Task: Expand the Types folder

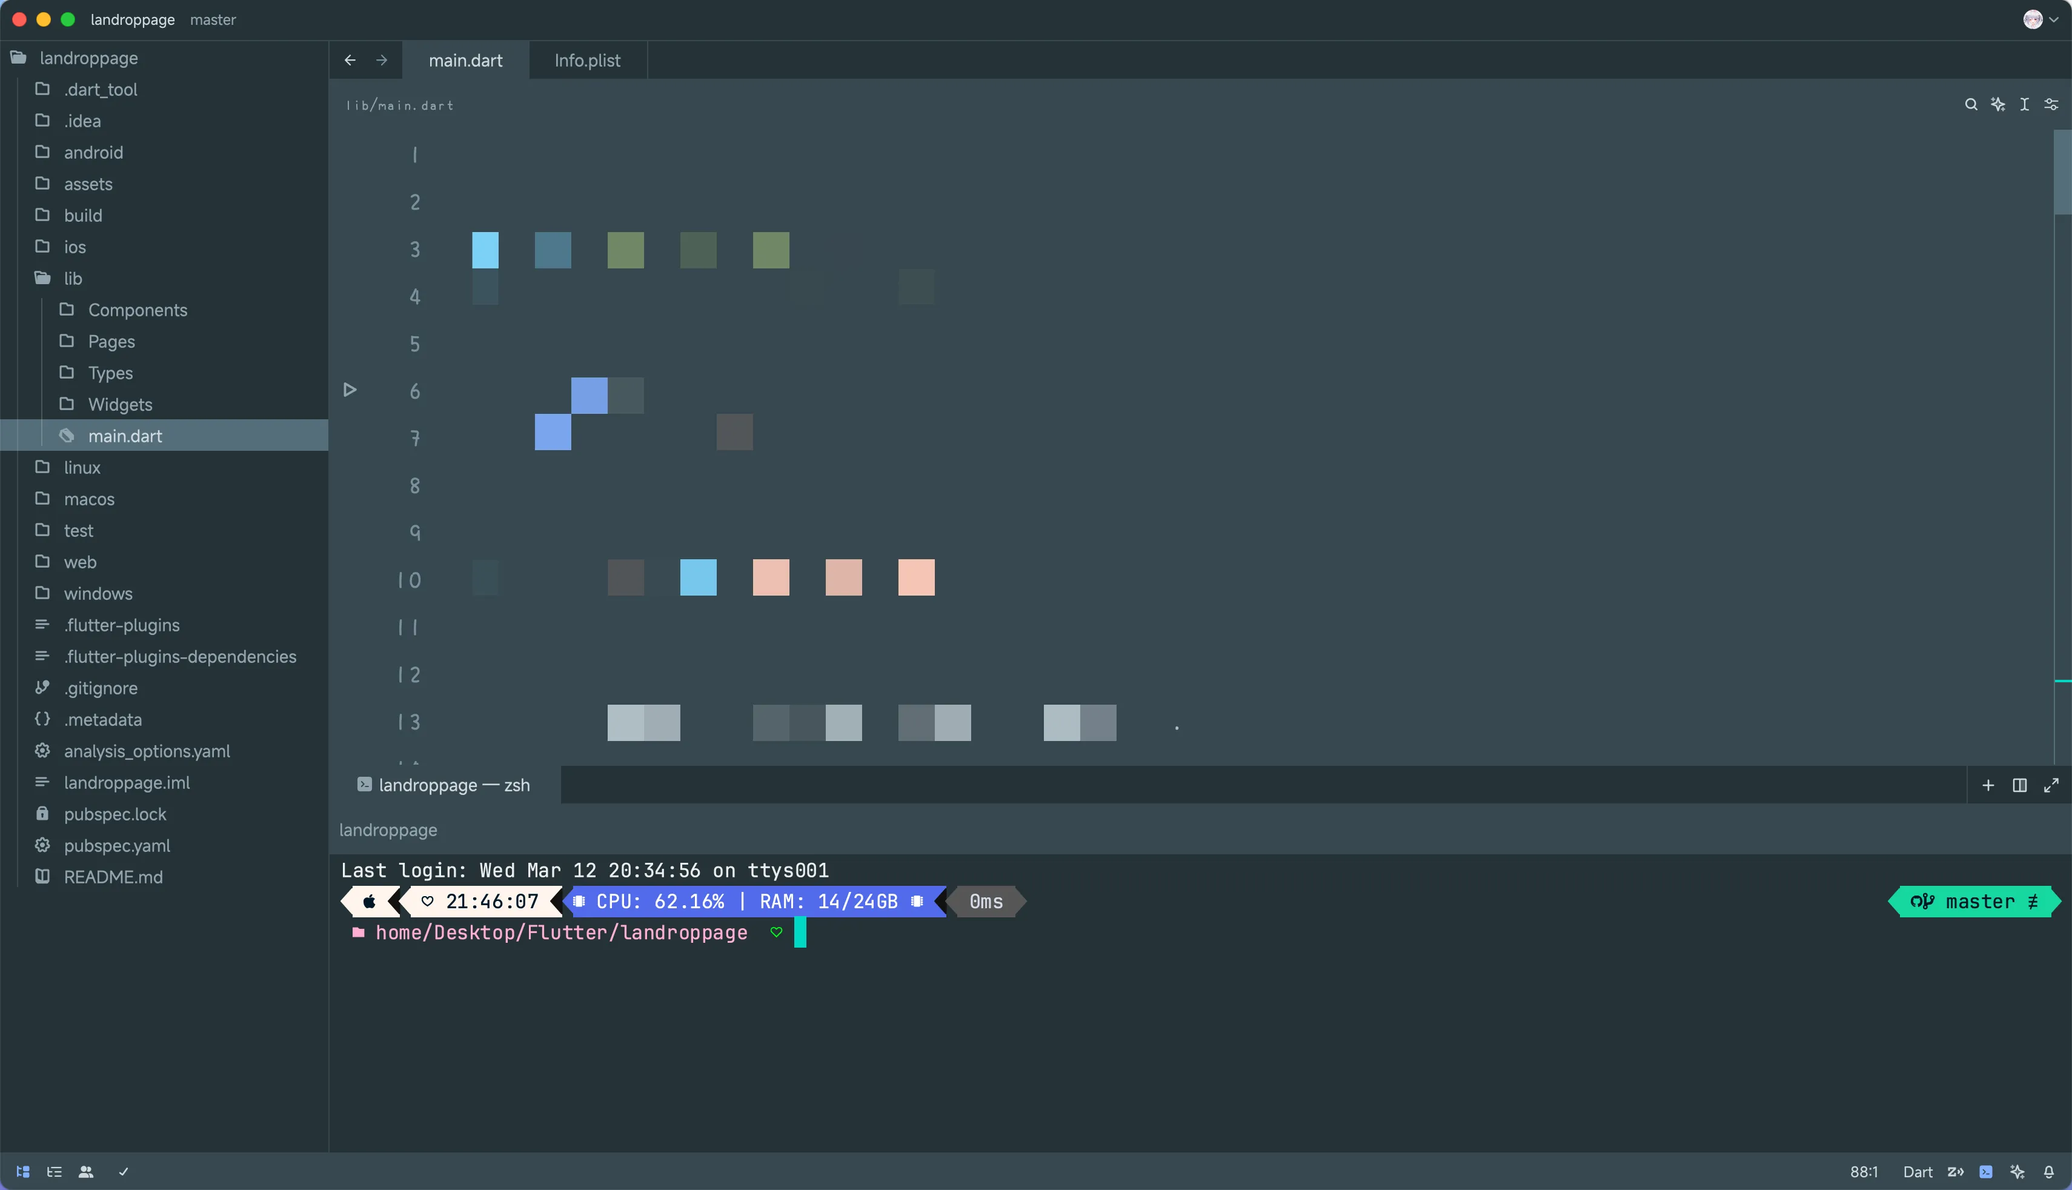Action: 164,373
